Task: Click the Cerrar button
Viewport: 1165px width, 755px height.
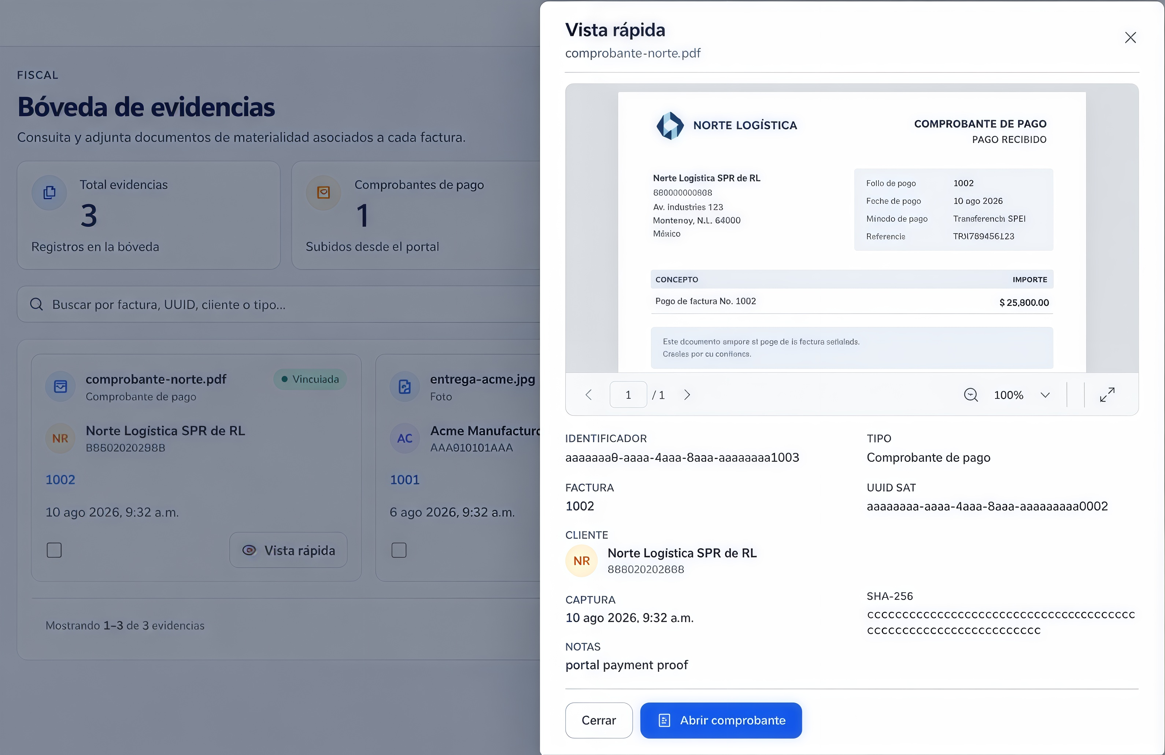Action: [598, 720]
